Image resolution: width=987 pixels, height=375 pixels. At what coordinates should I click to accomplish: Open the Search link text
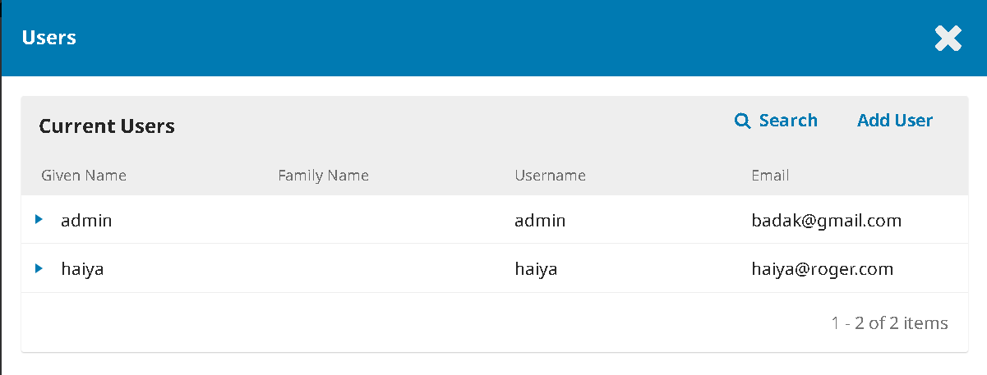point(787,121)
